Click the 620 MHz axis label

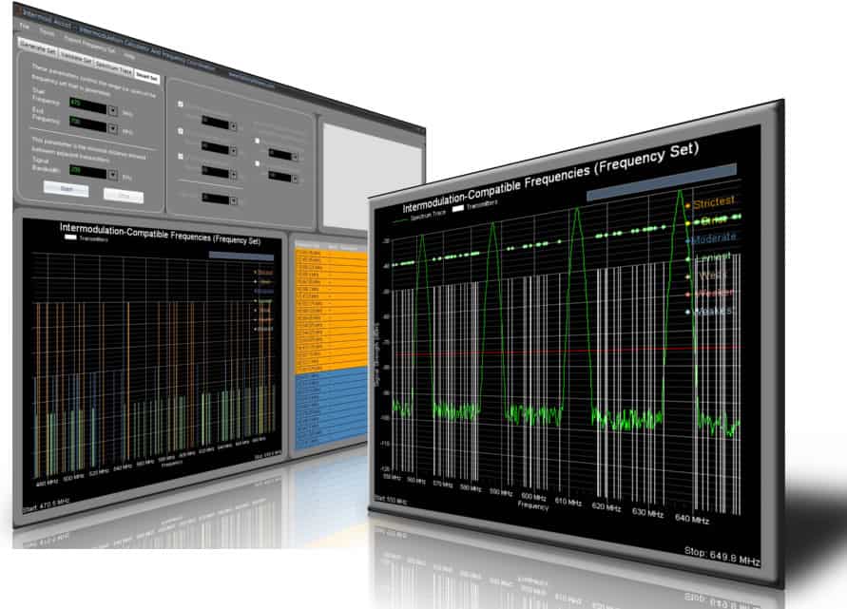coord(606,507)
